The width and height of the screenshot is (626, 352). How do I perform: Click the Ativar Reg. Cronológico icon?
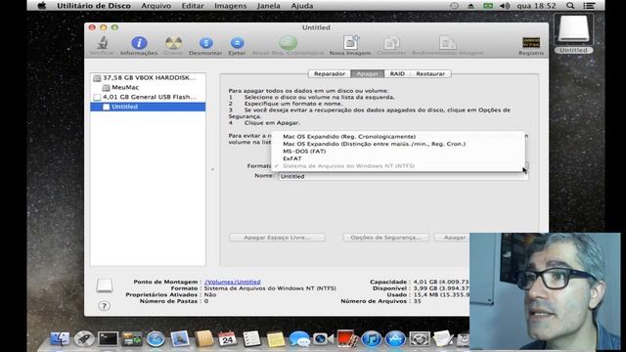pyautogui.click(x=288, y=43)
